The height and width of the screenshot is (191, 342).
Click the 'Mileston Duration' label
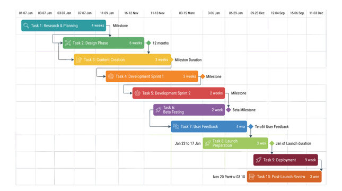(x=188, y=60)
